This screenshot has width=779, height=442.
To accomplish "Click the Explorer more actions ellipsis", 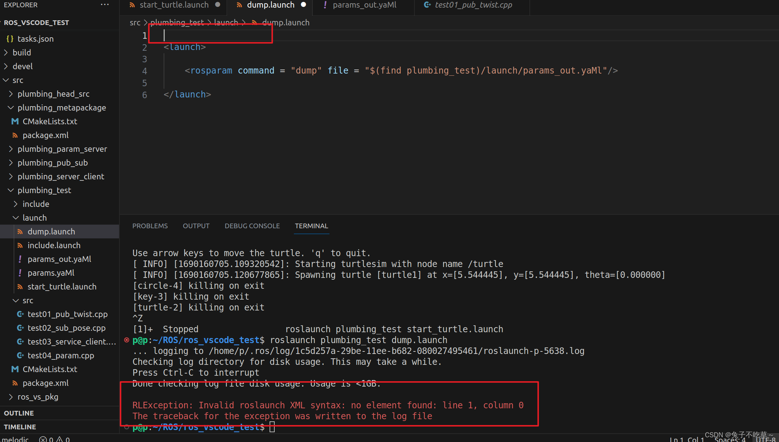I will click(105, 5).
